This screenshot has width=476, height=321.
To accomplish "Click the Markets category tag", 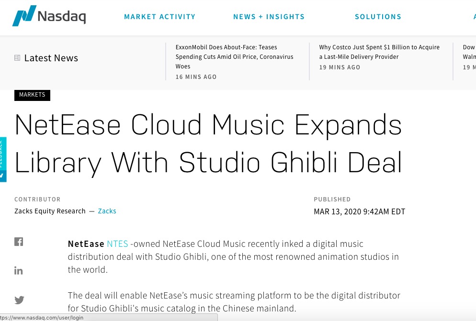I will point(32,95).
